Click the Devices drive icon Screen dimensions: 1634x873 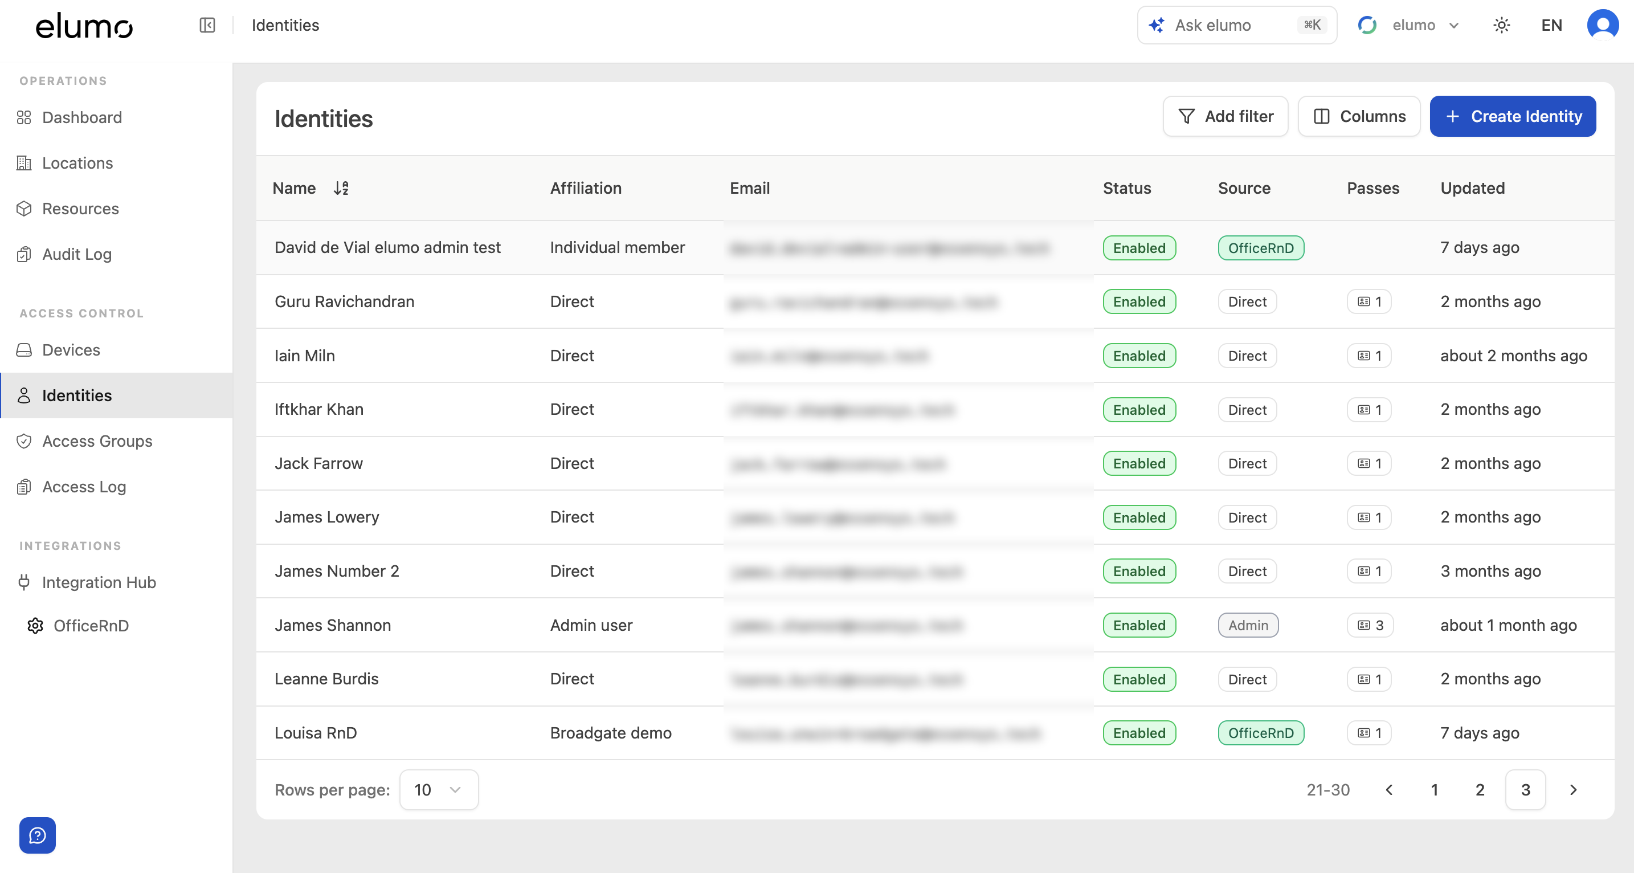coord(24,350)
